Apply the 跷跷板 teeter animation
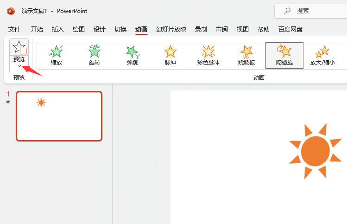The width and height of the screenshot is (347, 224). point(246,55)
